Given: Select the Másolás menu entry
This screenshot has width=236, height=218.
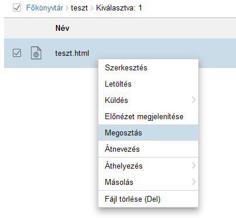Looking at the screenshot, I should pos(148,182).
